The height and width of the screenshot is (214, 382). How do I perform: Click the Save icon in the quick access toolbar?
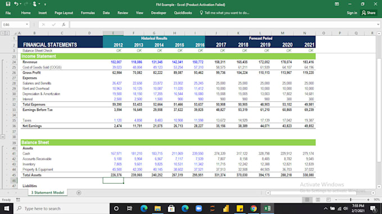pyautogui.click(x=8, y=4)
